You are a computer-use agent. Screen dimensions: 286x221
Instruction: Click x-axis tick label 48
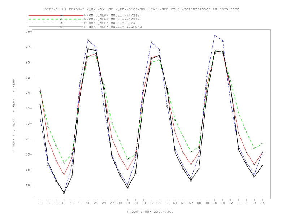tap(167, 203)
